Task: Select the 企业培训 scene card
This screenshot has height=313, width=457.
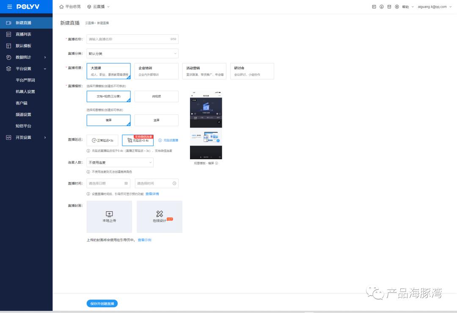Action: (157, 71)
